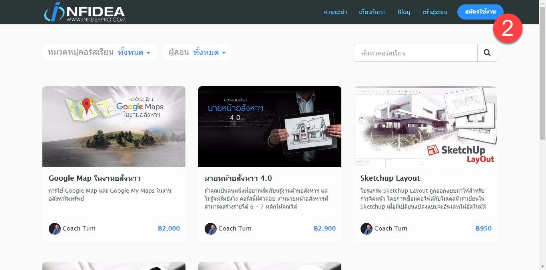The width and height of the screenshot is (546, 270).
Task: Click Coach Tum avatar on นายหน้าอสังหาฯ 4.0 card
Action: point(211,229)
